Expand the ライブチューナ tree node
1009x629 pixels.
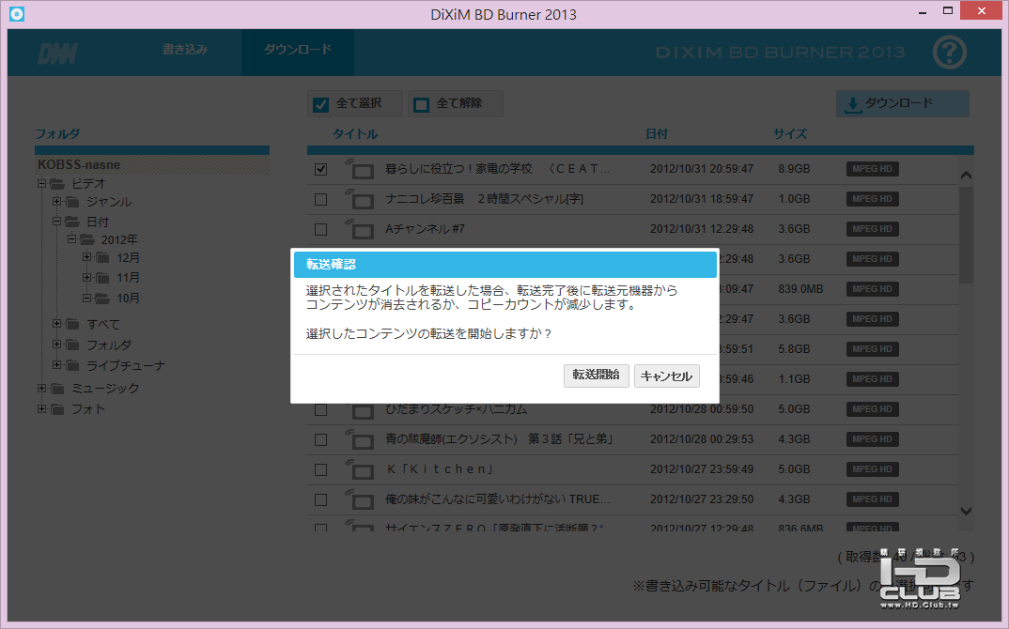pos(56,364)
